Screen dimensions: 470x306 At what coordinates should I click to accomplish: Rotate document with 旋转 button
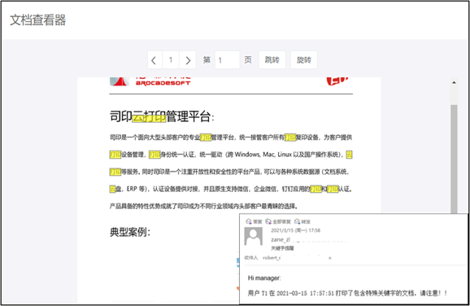coord(303,60)
